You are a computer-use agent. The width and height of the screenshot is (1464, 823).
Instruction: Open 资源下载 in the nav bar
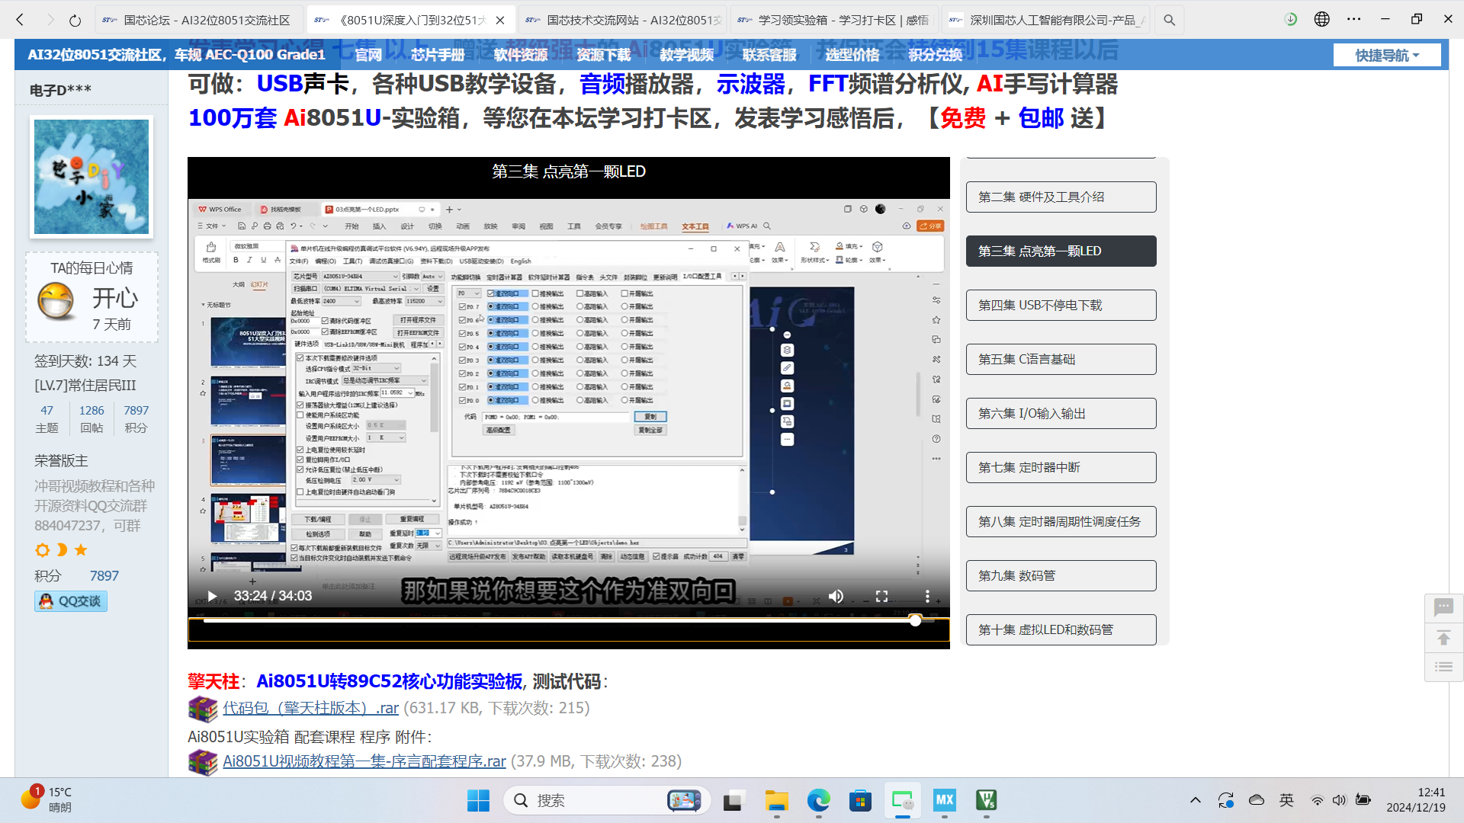[x=604, y=55]
